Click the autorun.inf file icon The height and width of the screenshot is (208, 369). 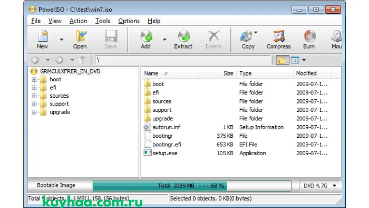pos(147,127)
